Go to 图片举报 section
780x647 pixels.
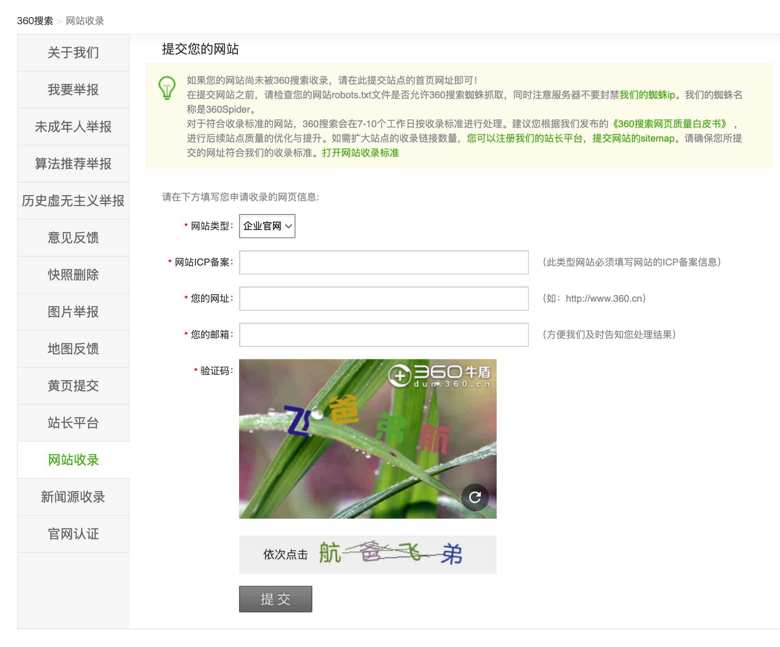(x=73, y=312)
